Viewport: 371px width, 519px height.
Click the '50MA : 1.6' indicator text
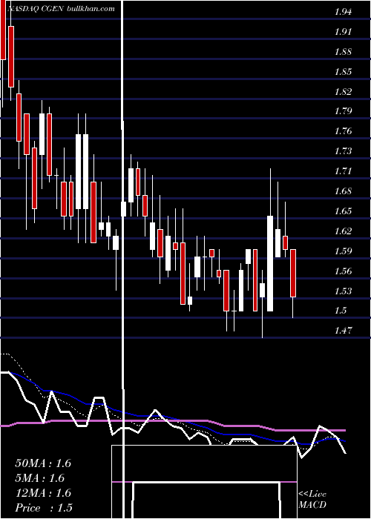(x=43, y=463)
